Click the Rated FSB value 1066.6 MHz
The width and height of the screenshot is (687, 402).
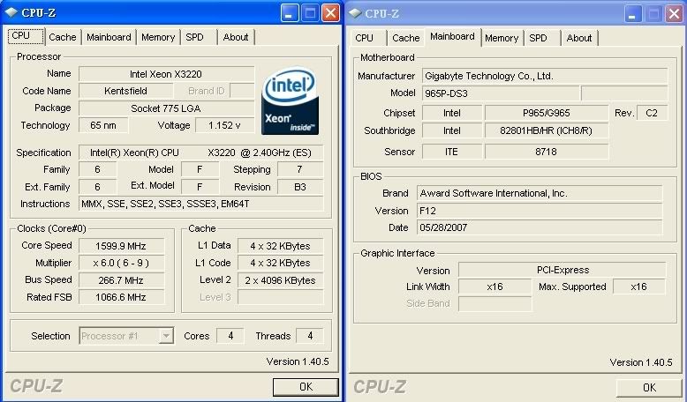point(121,297)
